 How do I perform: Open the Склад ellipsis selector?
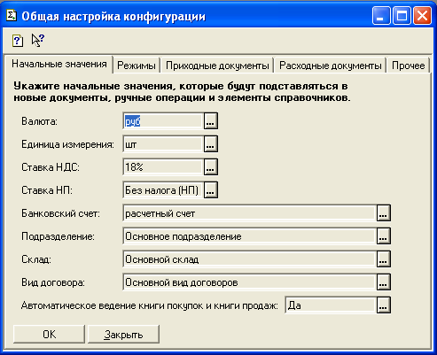(x=383, y=259)
